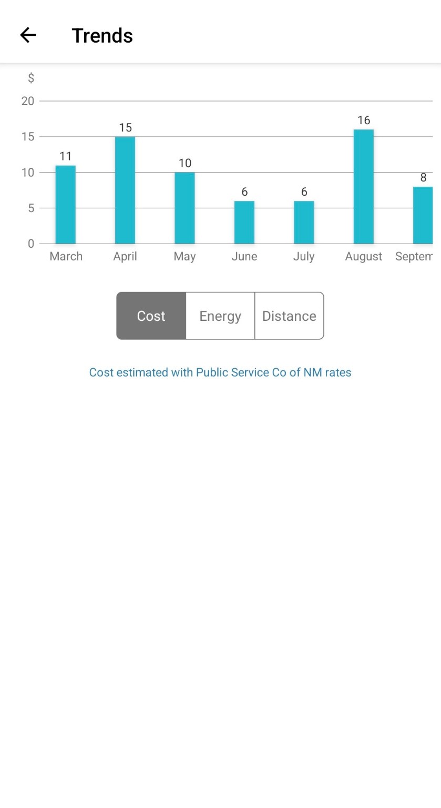Click the value label 11 above March
Screen dimensions: 441x808
[66, 156]
